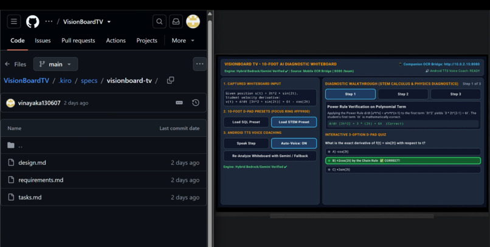This screenshot has height=247, width=490.
Task: Click the tasks.md file icon
Action: [11, 197]
